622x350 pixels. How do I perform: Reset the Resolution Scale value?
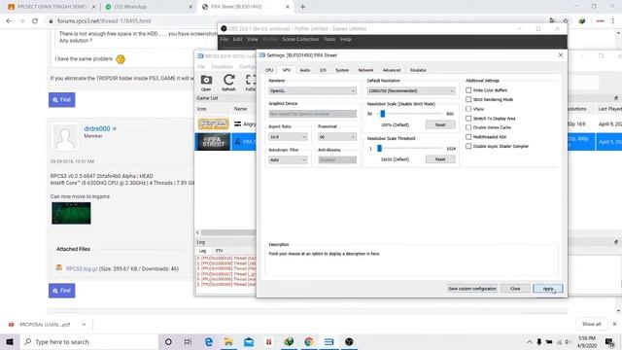440,124
